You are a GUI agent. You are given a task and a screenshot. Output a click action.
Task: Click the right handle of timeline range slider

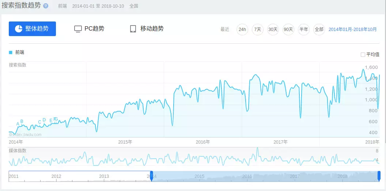(x=379, y=176)
